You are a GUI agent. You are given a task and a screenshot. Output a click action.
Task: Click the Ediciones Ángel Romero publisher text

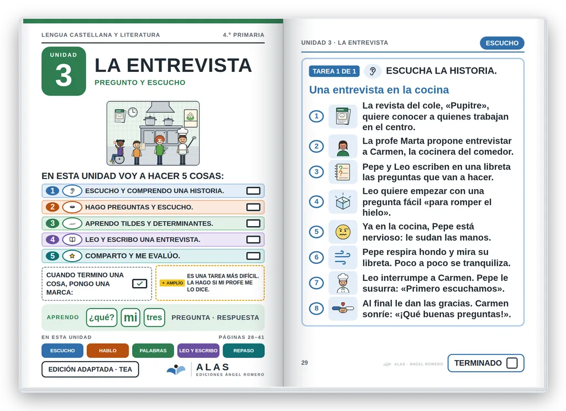230,374
